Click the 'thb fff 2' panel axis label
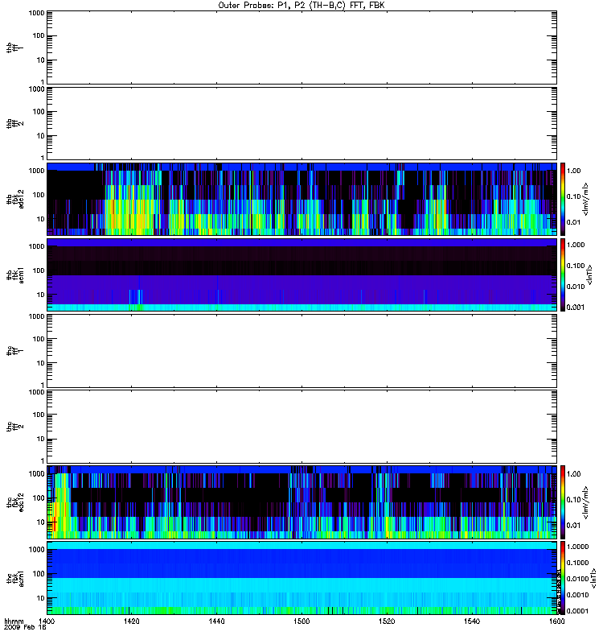Screen dimensions: 603x644 14,124
